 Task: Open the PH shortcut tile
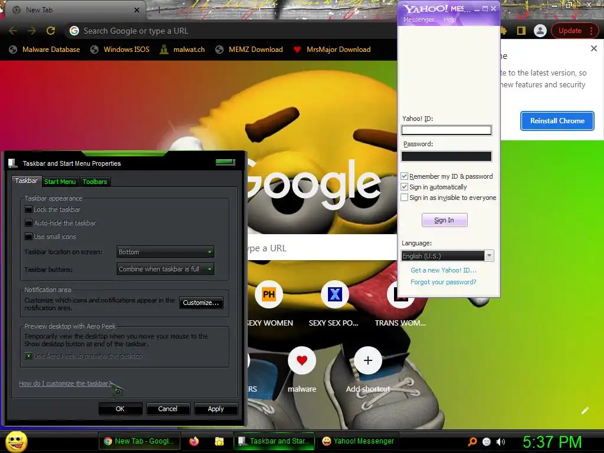pyautogui.click(x=269, y=295)
